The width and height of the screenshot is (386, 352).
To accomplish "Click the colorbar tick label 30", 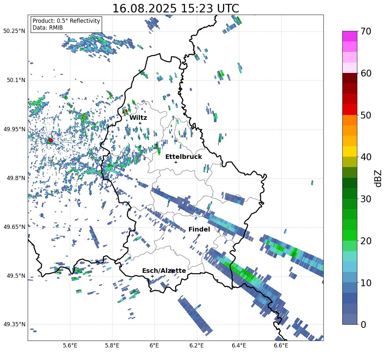I will click(366, 199).
